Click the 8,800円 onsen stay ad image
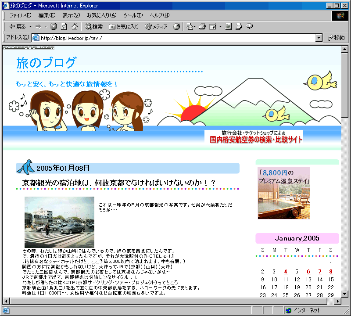 tap(284, 193)
